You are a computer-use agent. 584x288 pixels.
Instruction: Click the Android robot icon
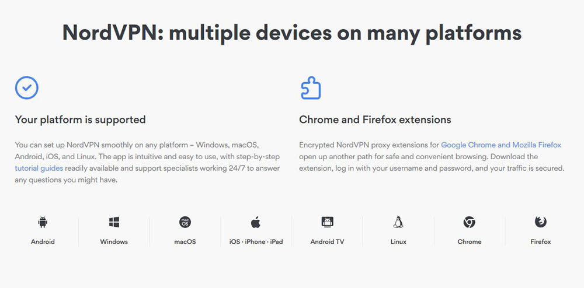pos(43,222)
